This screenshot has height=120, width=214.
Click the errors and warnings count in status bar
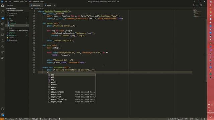[x=35, y=119]
